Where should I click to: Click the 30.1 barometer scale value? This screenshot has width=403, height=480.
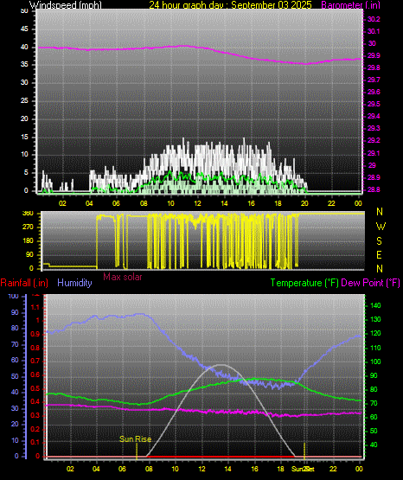pyautogui.click(x=374, y=31)
